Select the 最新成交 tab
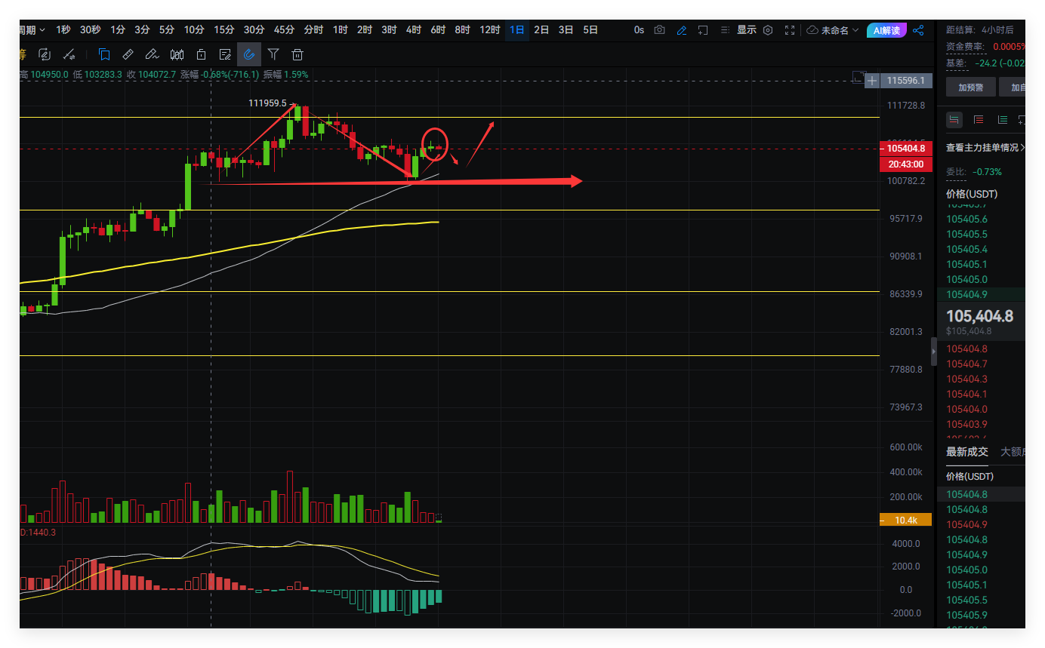This screenshot has height=648, width=1045. click(x=966, y=452)
